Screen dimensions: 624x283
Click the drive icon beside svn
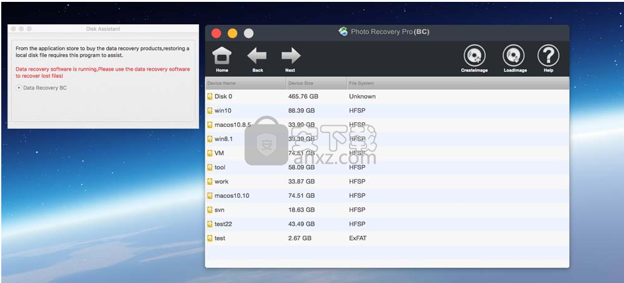(210, 210)
